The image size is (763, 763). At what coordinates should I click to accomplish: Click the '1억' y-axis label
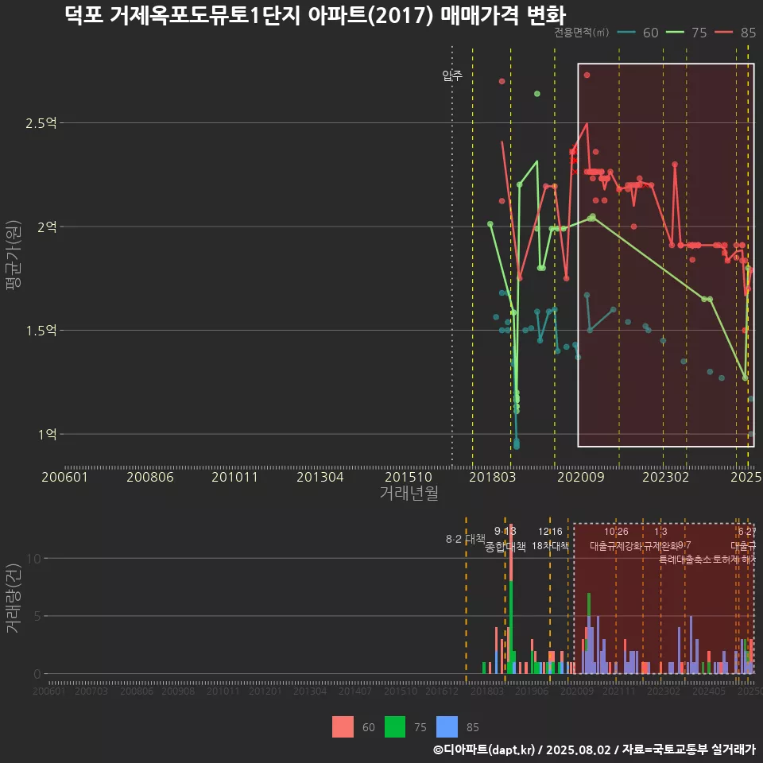click(x=47, y=434)
